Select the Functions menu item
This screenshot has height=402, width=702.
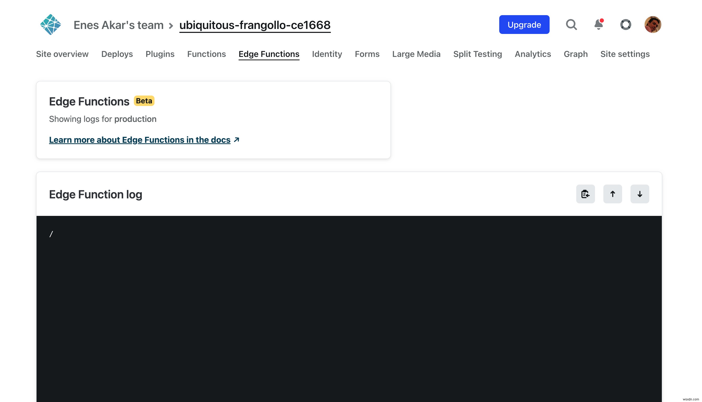[206, 54]
